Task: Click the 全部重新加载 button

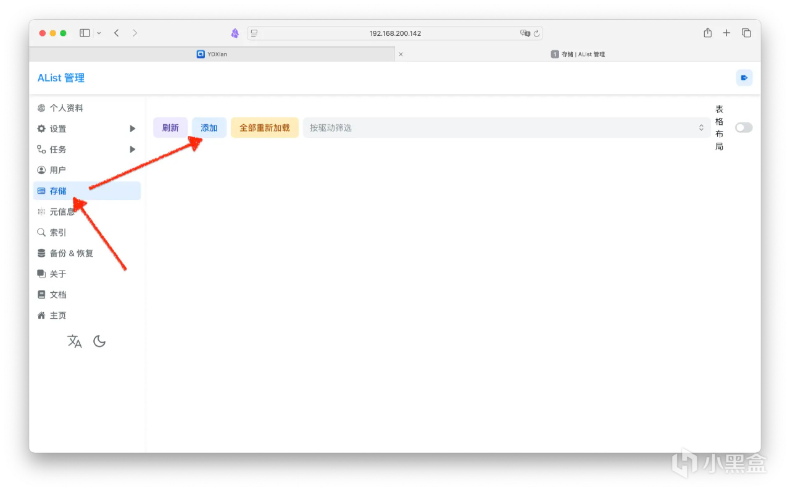Action: coord(265,128)
